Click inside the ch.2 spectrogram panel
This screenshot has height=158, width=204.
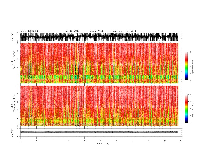pos(99,106)
